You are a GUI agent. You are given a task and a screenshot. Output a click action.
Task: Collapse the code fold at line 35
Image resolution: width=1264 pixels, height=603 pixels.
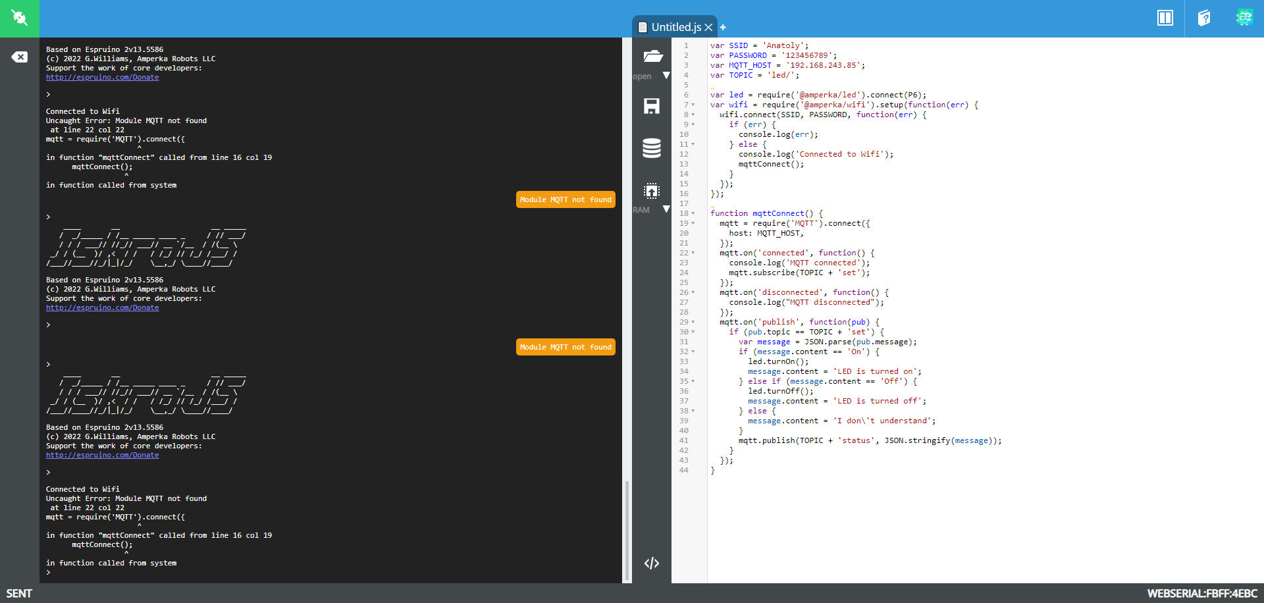click(x=693, y=381)
